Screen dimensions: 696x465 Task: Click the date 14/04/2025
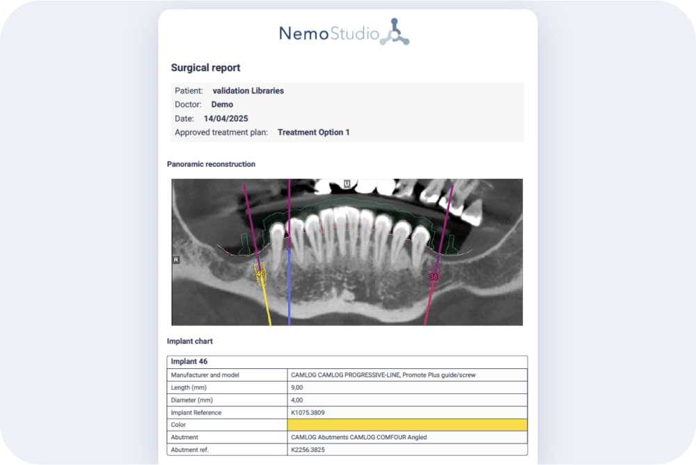(x=226, y=118)
